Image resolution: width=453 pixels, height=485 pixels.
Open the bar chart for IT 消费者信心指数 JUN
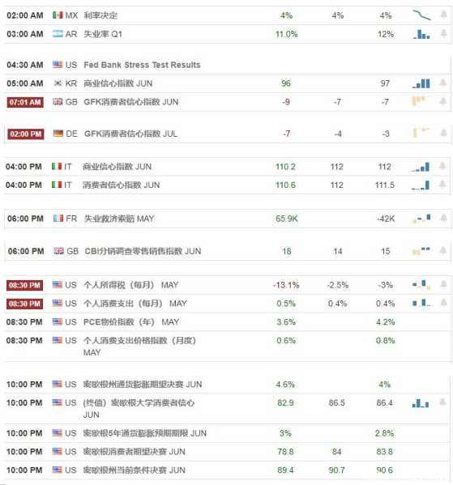click(x=421, y=185)
